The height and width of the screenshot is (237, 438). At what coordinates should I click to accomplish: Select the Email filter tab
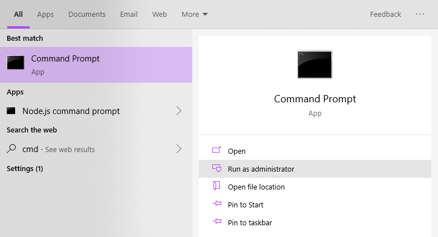(x=128, y=14)
